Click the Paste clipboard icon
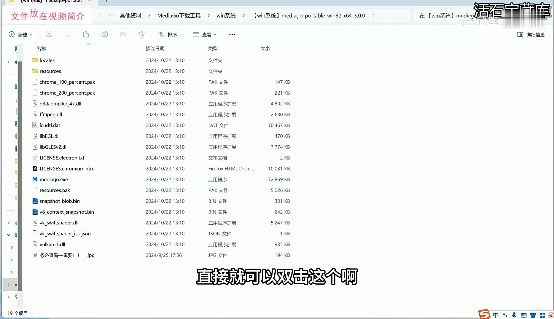554x319 pixels. point(86,35)
